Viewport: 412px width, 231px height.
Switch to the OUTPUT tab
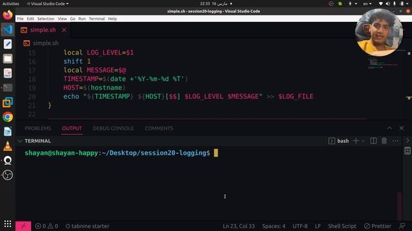pyautogui.click(x=71, y=128)
